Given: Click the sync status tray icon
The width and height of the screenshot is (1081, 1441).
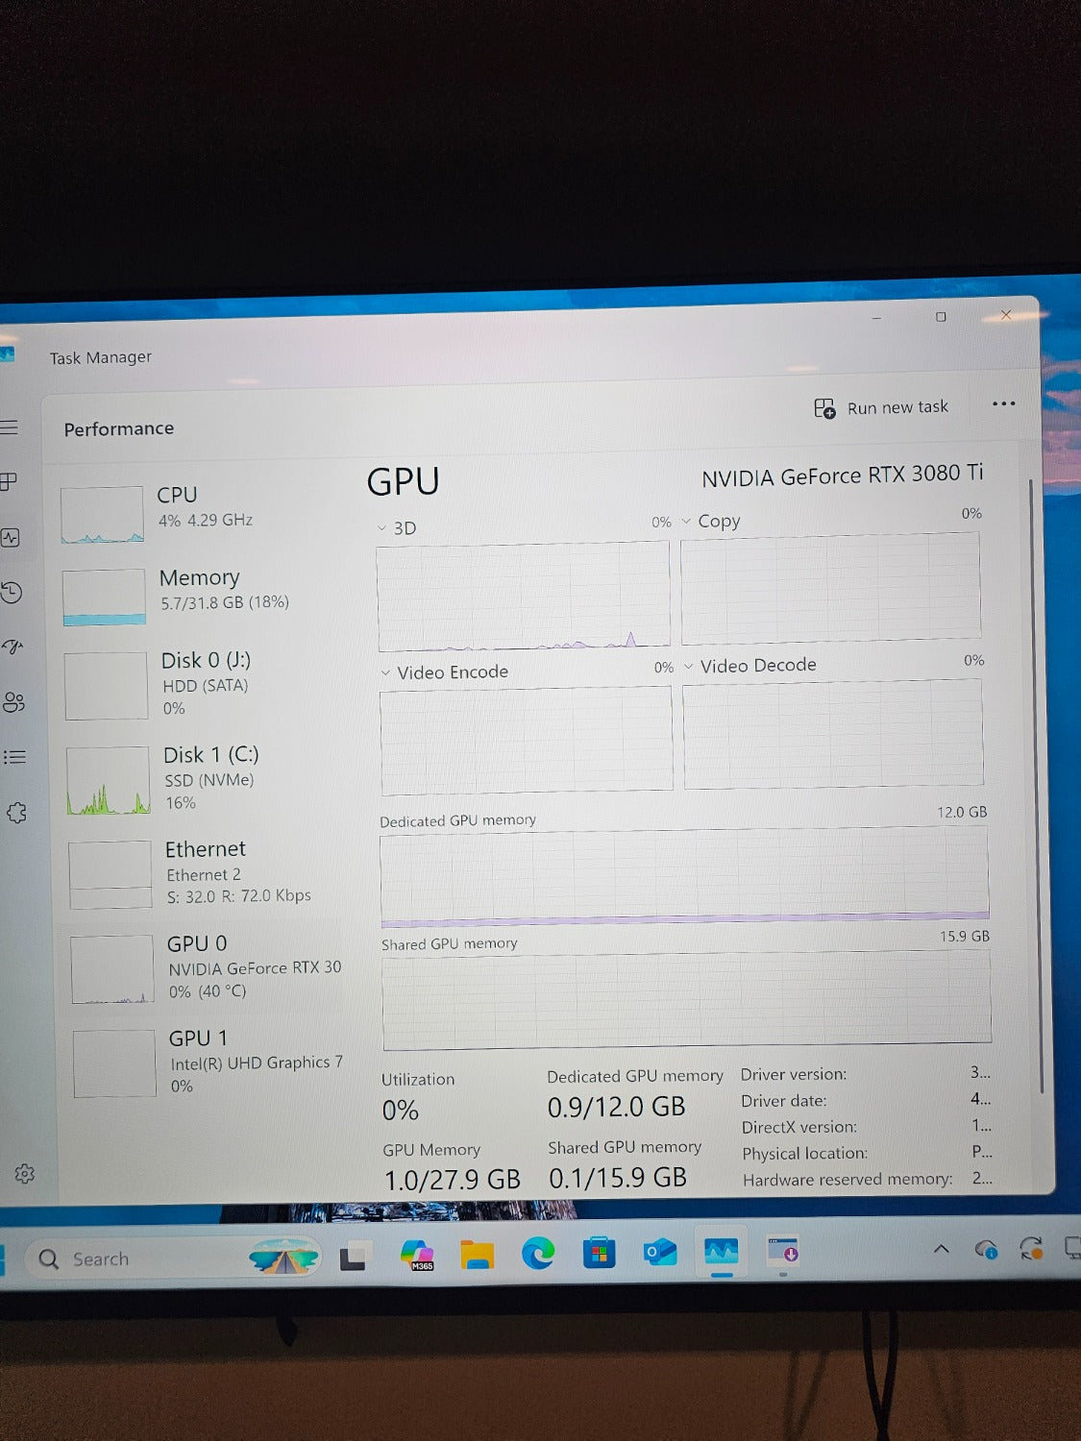Looking at the screenshot, I should click(x=1031, y=1249).
